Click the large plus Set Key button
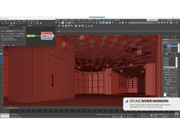 pyautogui.click(x=152, y=116)
